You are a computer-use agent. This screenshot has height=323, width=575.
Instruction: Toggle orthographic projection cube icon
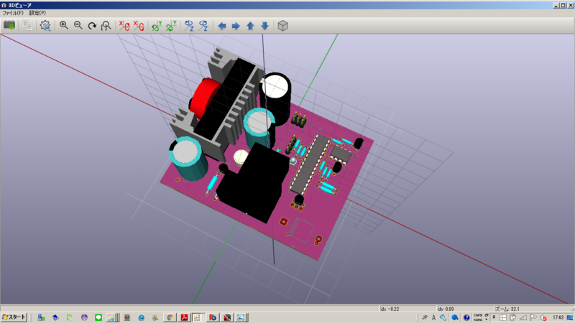click(x=282, y=26)
